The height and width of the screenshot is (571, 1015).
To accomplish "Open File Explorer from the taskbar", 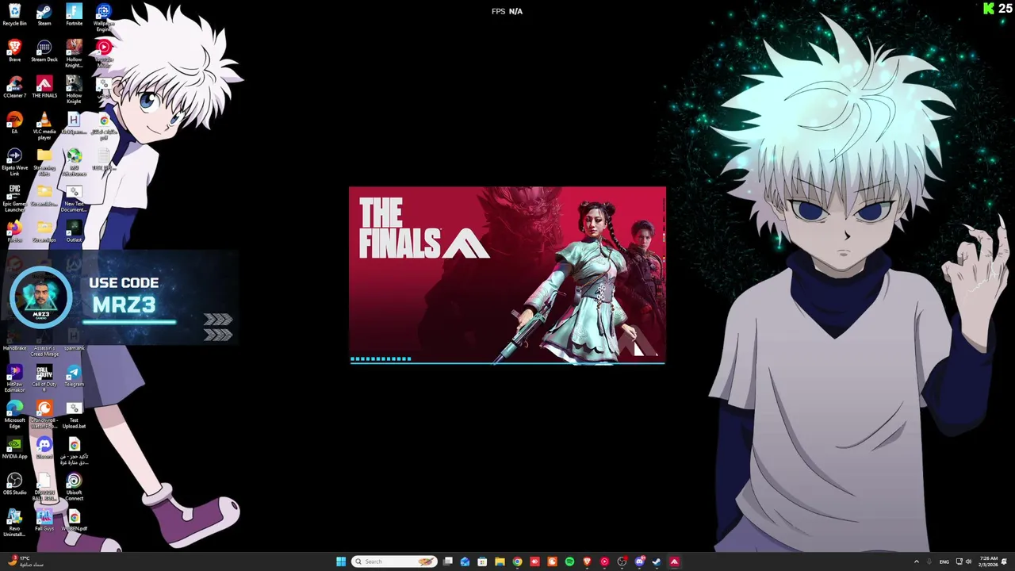I will point(500,561).
